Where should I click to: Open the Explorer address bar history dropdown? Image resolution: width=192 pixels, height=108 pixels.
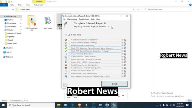[133, 9]
